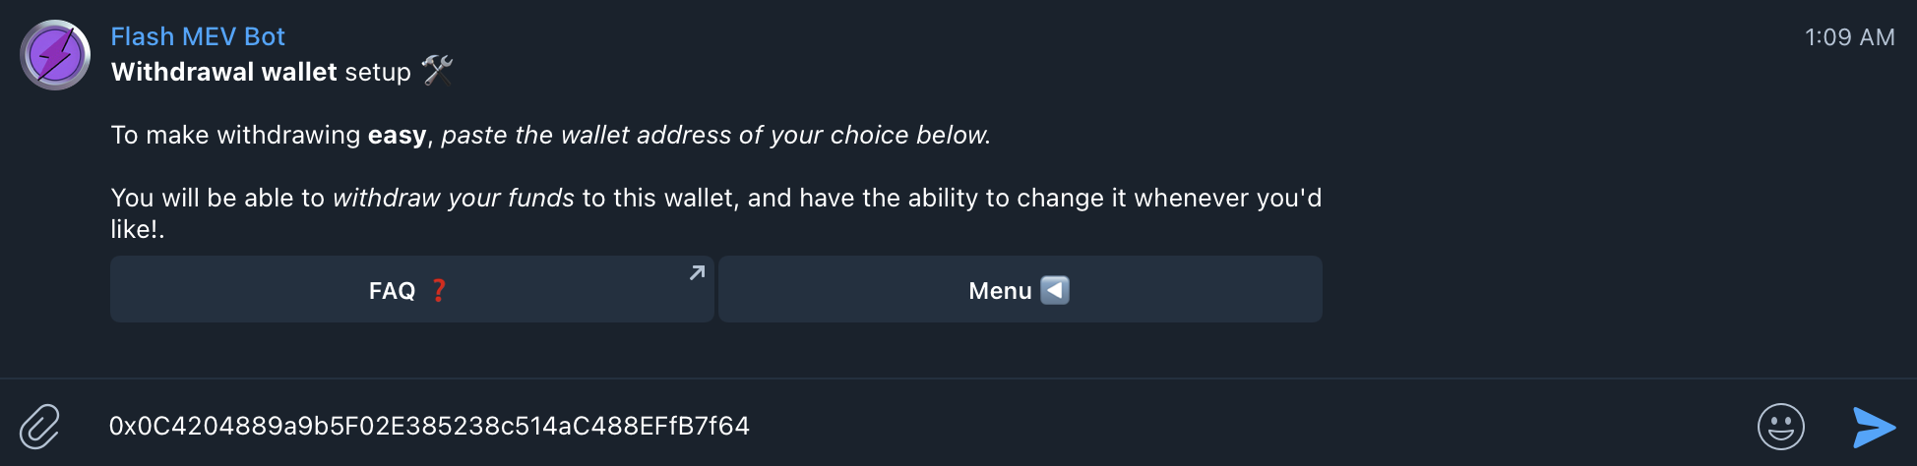
Task: Click the trailing "like!." message text
Action: pos(137,229)
